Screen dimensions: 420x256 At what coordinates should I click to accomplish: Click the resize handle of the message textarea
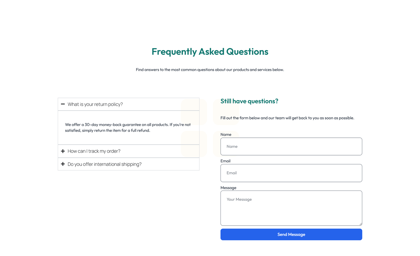361,224
